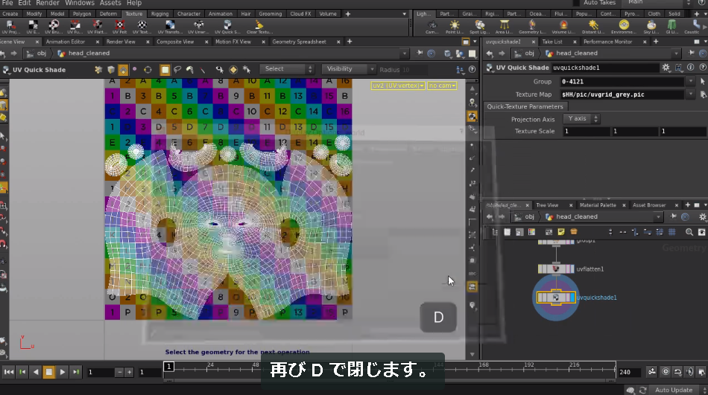Toggle display flag on uvquickshade1 node
Viewport: 708px width, 395px height.
(x=572, y=298)
